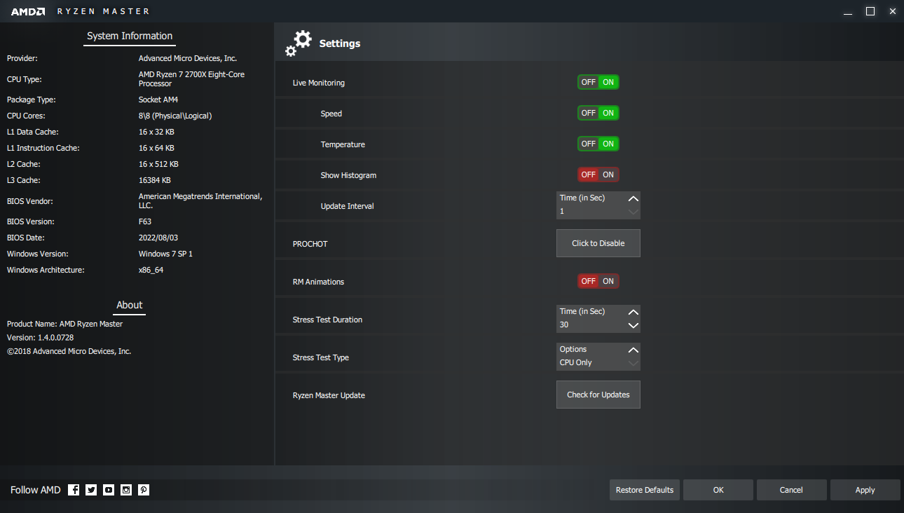Screen dimensions: 904x513
Task: Click the Show Histogram label
Action: [348, 175]
